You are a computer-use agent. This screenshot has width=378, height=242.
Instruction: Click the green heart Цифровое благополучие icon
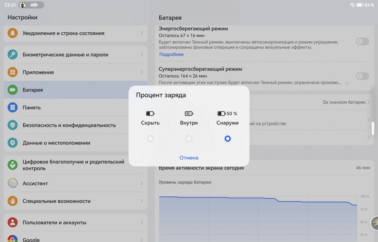13,165
